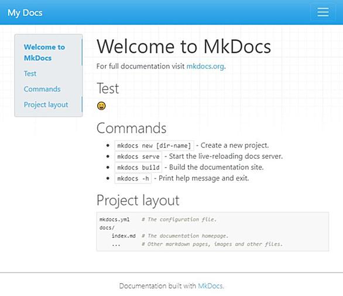Visit the mkdocs.org link
Screen dimensions: 343x296
205,66
